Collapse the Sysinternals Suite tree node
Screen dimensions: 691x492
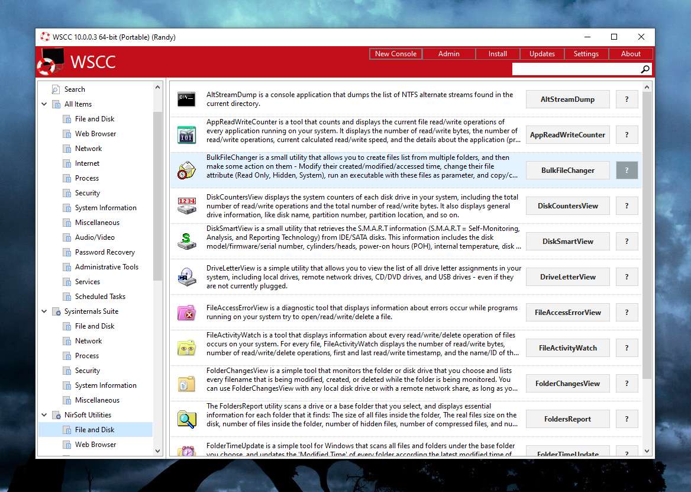tap(44, 311)
